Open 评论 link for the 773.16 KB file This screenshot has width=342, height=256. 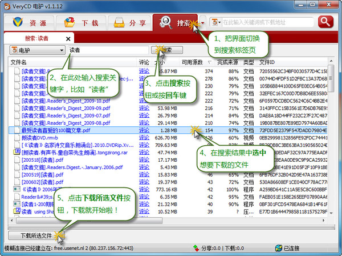coord(144,189)
